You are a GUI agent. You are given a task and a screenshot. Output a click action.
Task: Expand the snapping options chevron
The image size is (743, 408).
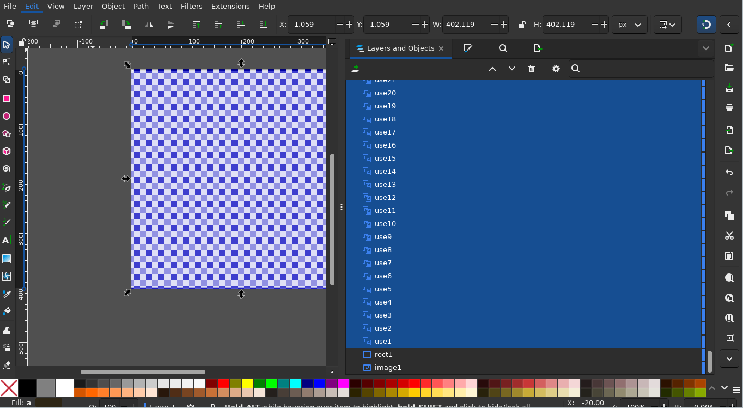click(729, 25)
